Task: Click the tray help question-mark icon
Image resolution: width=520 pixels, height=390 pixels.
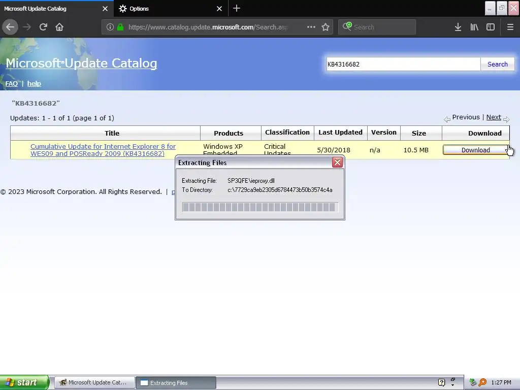Action: click(x=441, y=382)
